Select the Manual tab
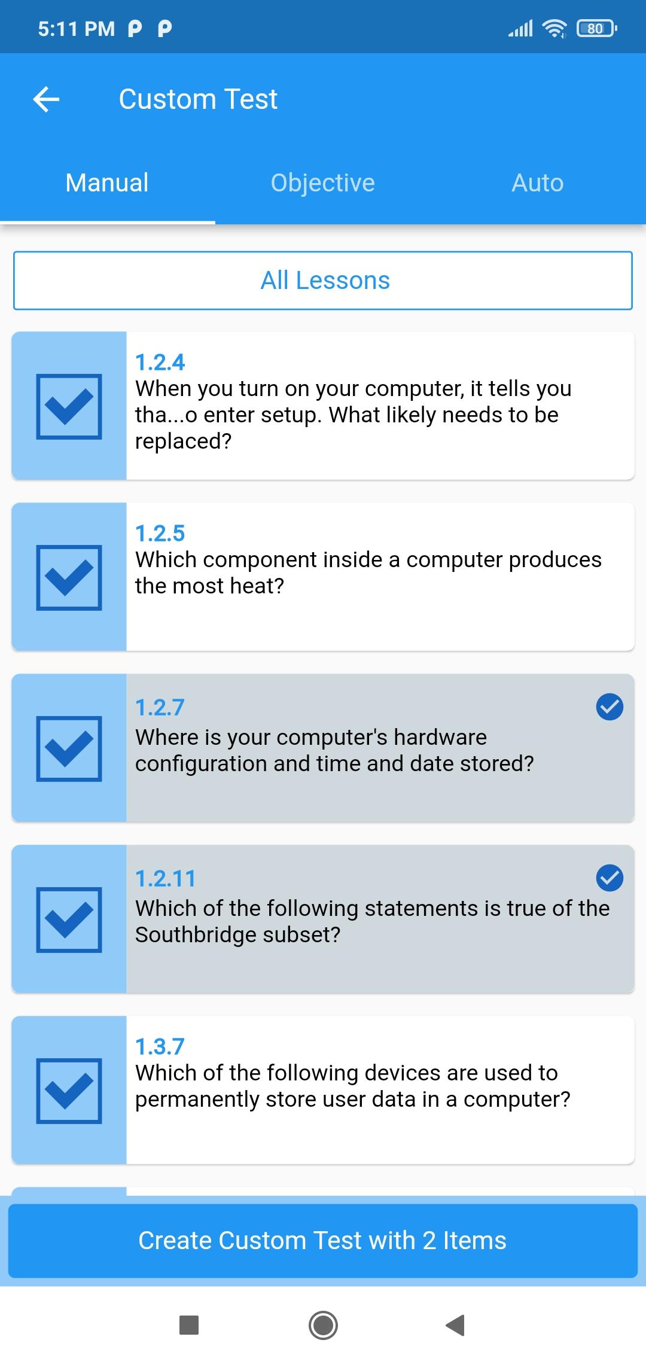The height and width of the screenshot is (1364, 646). point(107,183)
